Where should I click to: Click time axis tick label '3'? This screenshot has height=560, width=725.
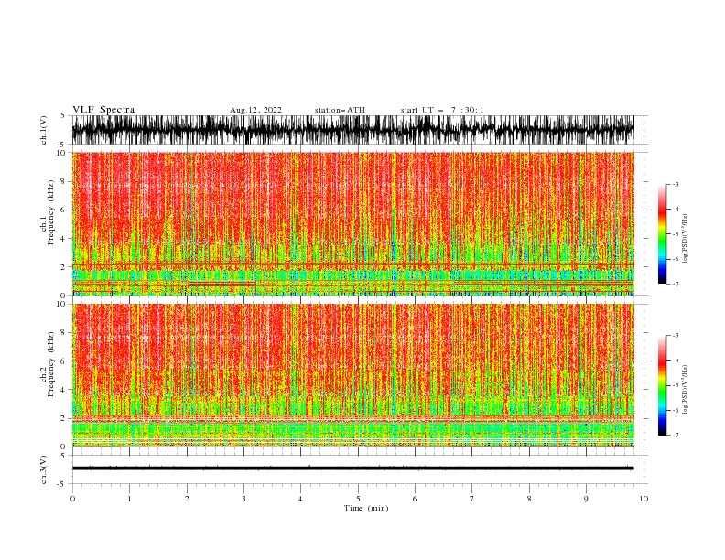coord(243,499)
